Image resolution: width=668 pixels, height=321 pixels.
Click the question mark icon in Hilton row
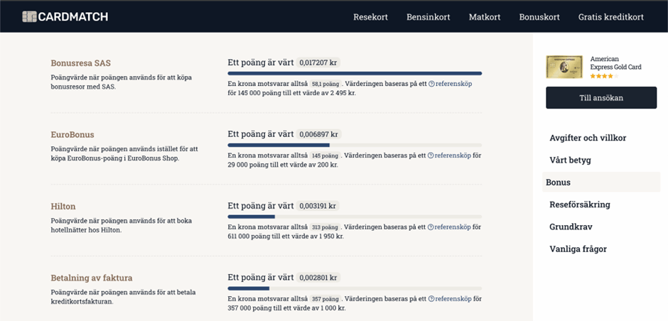point(431,227)
